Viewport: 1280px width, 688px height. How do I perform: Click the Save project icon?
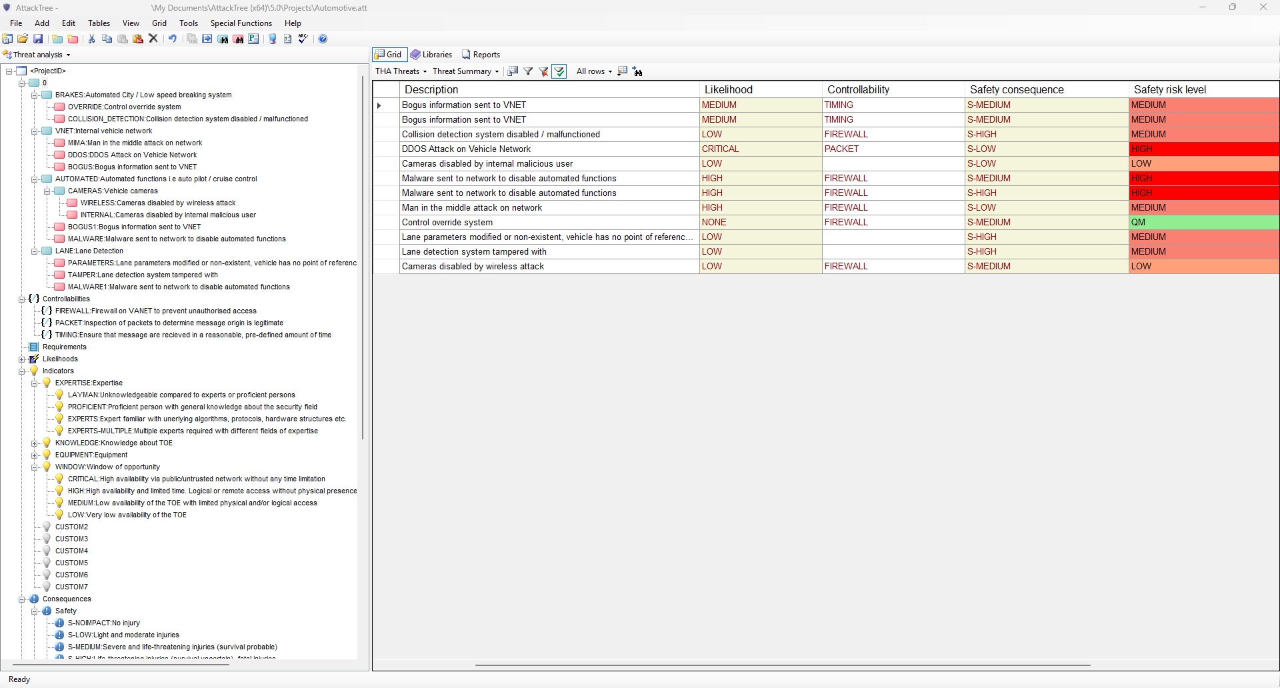point(38,39)
